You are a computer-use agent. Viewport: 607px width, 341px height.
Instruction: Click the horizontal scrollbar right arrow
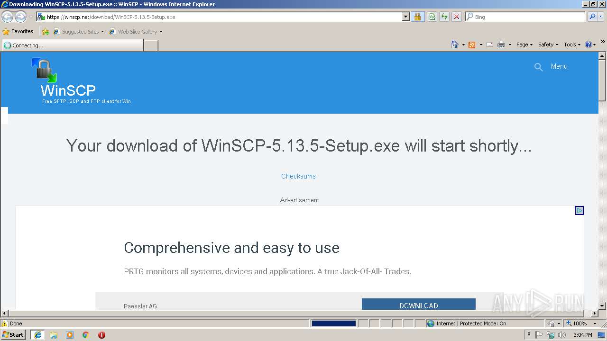tap(595, 313)
